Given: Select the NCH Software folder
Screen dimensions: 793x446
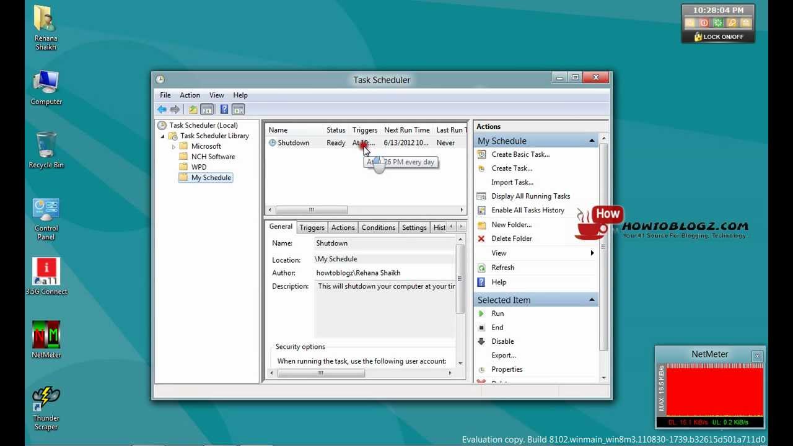Looking at the screenshot, I should pyautogui.click(x=212, y=157).
